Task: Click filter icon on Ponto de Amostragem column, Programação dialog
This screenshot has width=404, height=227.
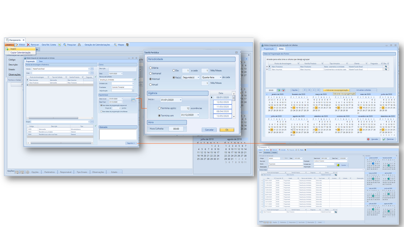Action: [x=48, y=77]
